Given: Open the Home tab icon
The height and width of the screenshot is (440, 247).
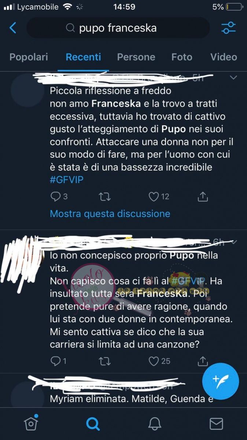Looking at the screenshot, I should (x=31, y=423).
